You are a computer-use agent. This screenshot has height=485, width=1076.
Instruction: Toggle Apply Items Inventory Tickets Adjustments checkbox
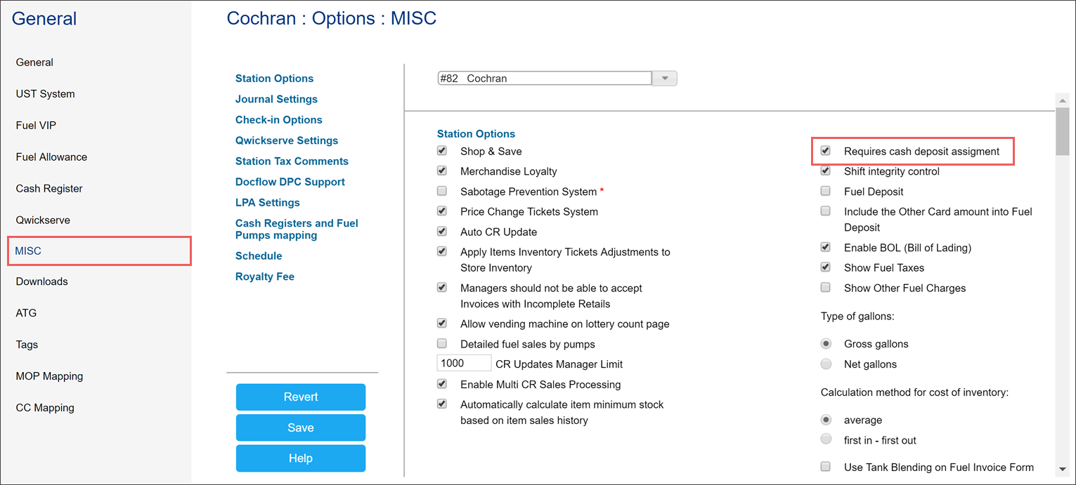(442, 251)
